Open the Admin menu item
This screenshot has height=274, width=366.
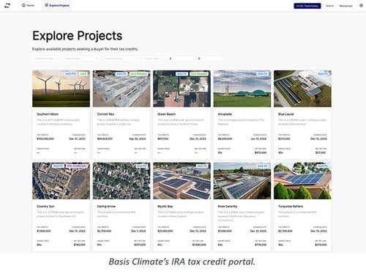pyautogui.click(x=329, y=6)
